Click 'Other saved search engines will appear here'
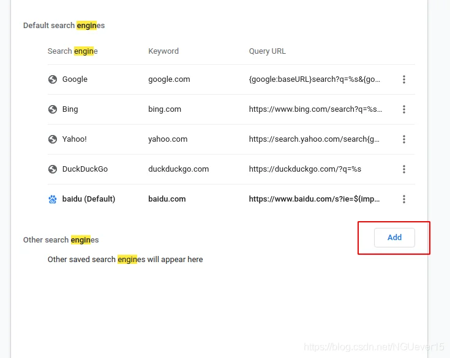This screenshot has height=358, width=450. [x=125, y=260]
